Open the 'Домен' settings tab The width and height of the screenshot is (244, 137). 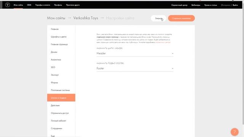(61, 52)
